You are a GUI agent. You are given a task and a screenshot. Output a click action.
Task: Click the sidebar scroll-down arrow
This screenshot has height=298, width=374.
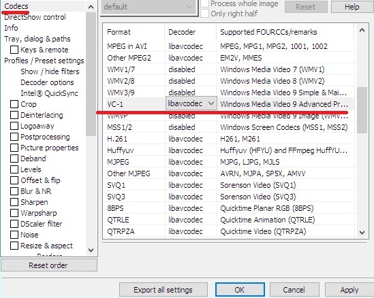(91, 250)
